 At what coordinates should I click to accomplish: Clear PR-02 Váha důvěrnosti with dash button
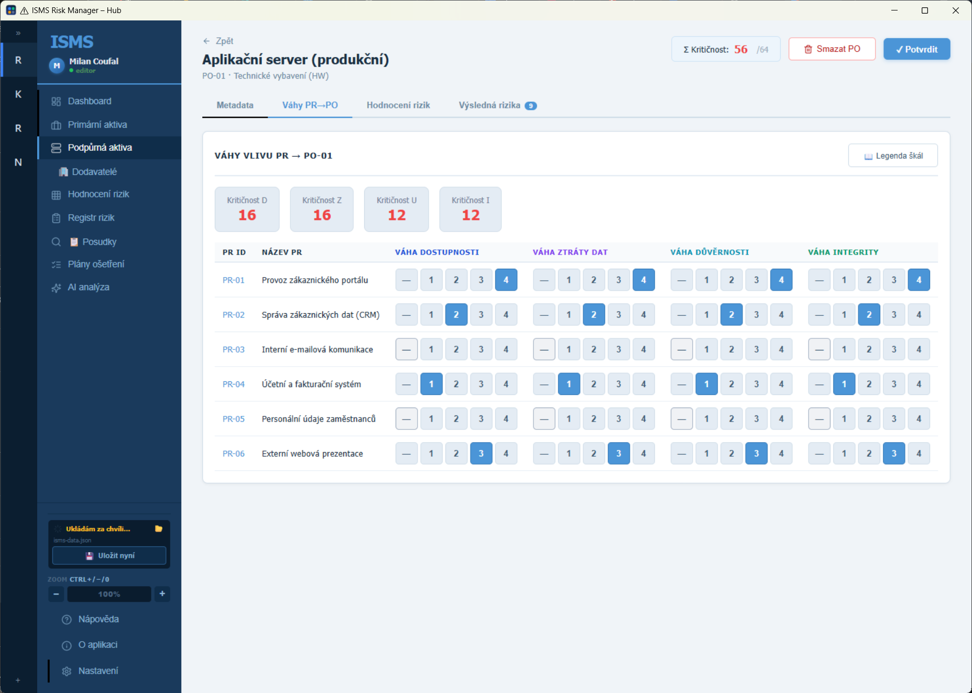(682, 314)
